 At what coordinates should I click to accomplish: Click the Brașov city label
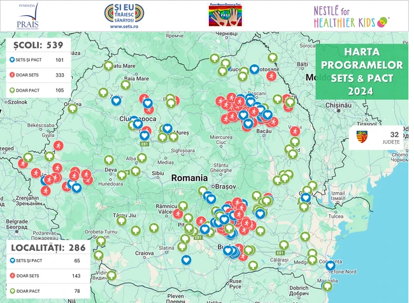pos(225,187)
